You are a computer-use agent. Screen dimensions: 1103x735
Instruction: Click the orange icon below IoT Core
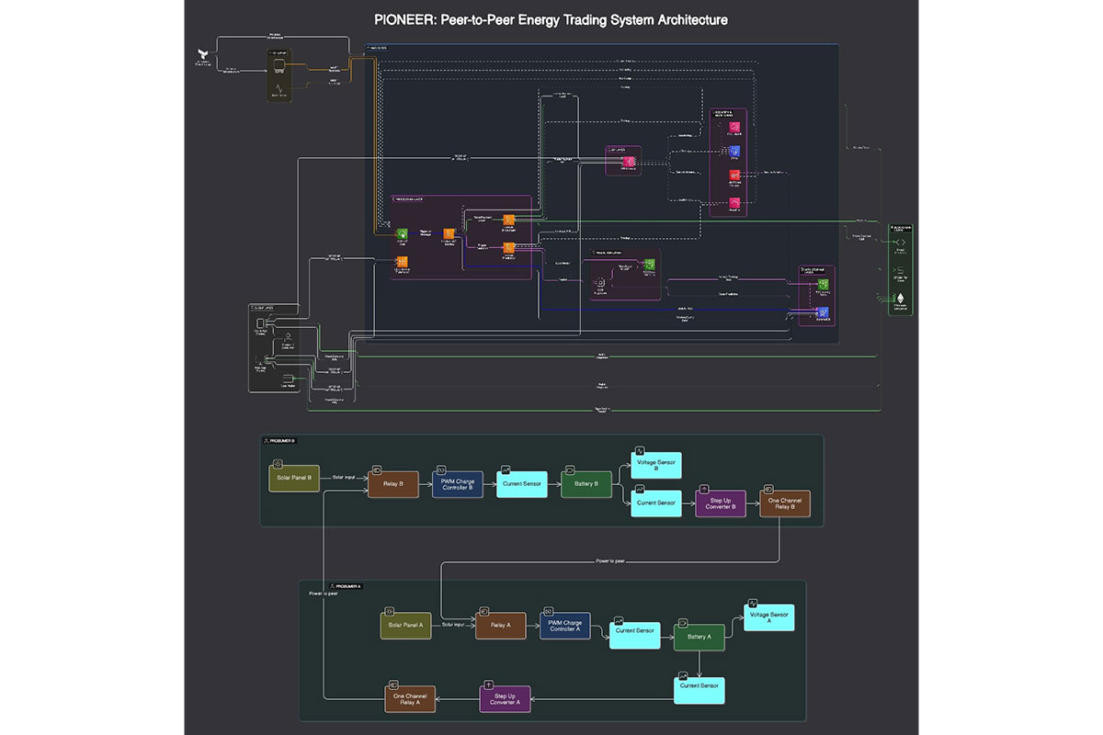click(x=402, y=262)
